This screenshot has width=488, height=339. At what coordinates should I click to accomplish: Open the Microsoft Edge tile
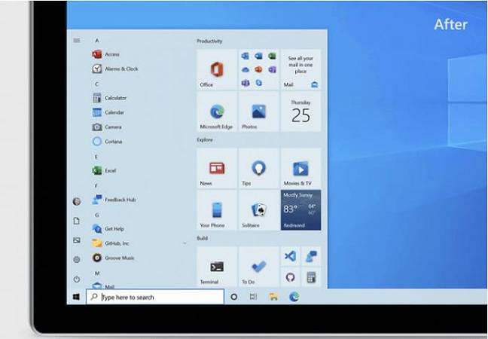click(217, 111)
